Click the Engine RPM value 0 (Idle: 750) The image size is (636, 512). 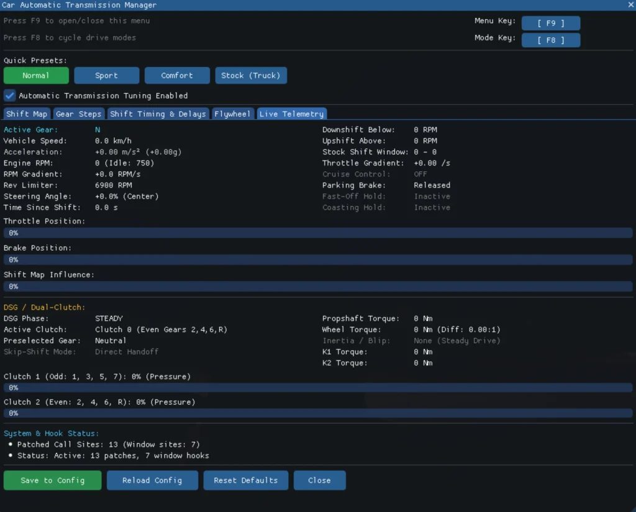coord(124,163)
